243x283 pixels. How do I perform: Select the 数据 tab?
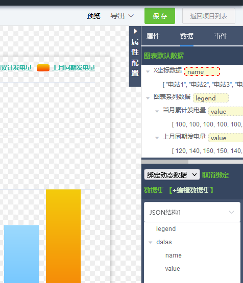(x=187, y=36)
